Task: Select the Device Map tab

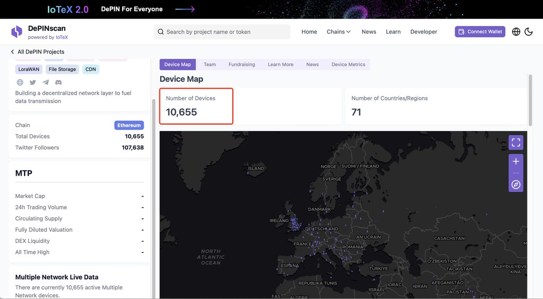Action: point(177,64)
